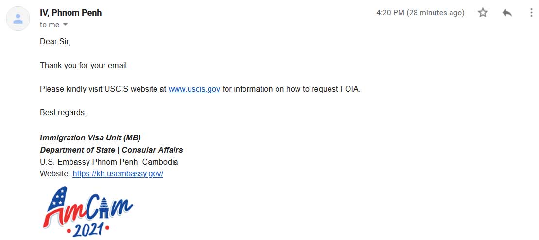The height and width of the screenshot is (240, 539).
Task: Expand recipient details arrow beside "to me"
Action: coord(65,25)
